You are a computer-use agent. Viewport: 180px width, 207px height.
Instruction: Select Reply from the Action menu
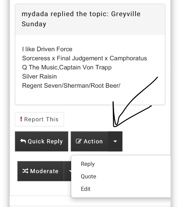pyautogui.click(x=88, y=164)
